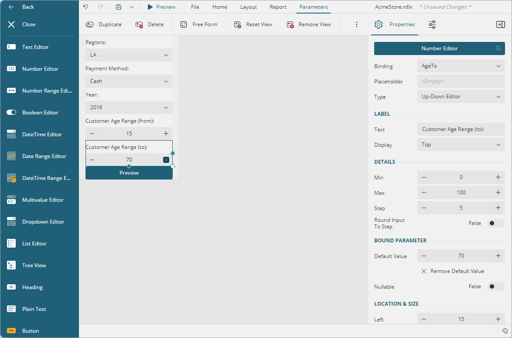Increase the Step value

(x=498, y=208)
